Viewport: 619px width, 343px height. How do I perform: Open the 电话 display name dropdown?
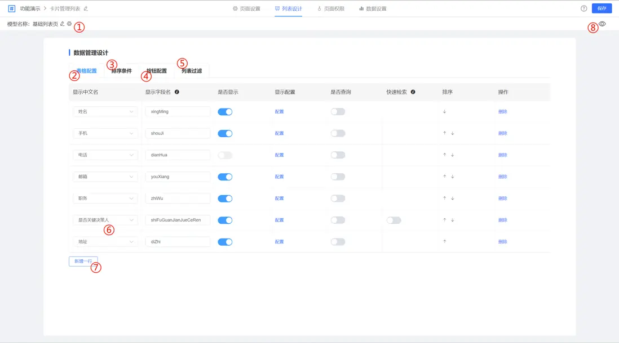click(105, 155)
